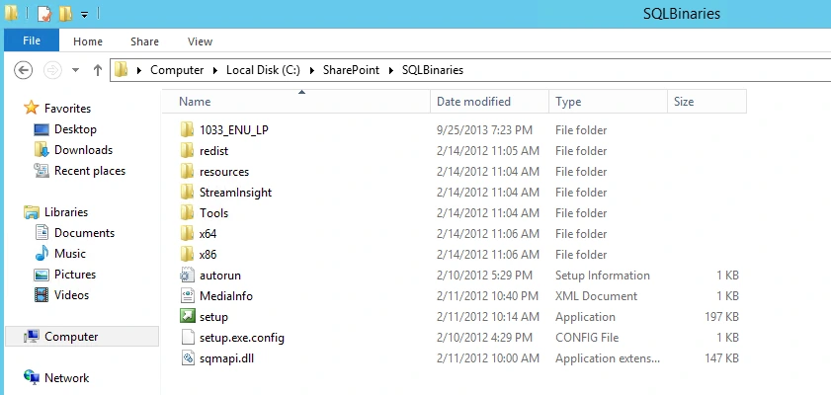Select the x86 folder icon
Image resolution: width=831 pixels, height=395 pixels.
tap(187, 254)
